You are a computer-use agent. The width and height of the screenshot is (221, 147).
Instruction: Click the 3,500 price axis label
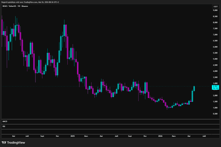point(215,77)
